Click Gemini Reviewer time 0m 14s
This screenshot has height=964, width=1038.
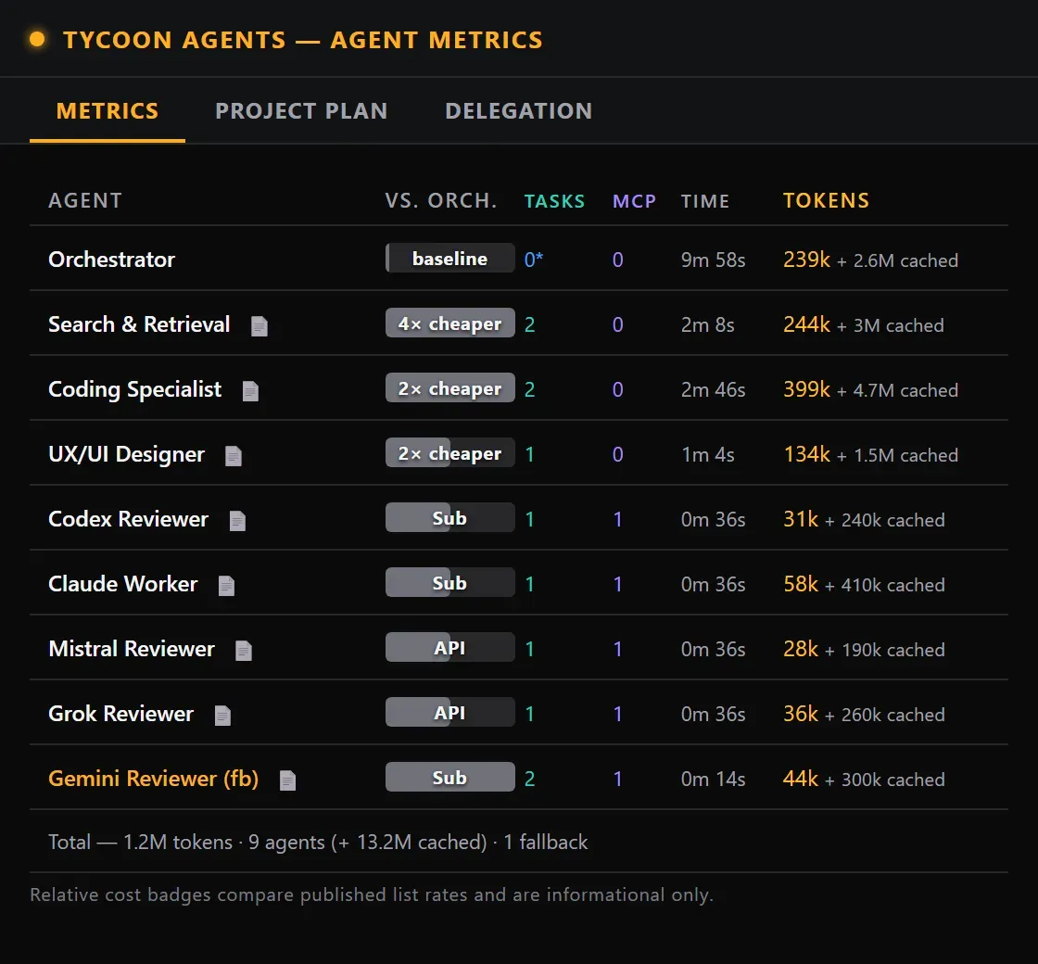pos(713,779)
